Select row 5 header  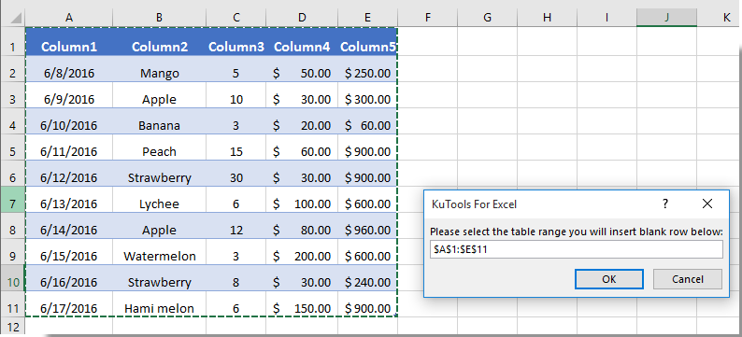tap(12, 147)
